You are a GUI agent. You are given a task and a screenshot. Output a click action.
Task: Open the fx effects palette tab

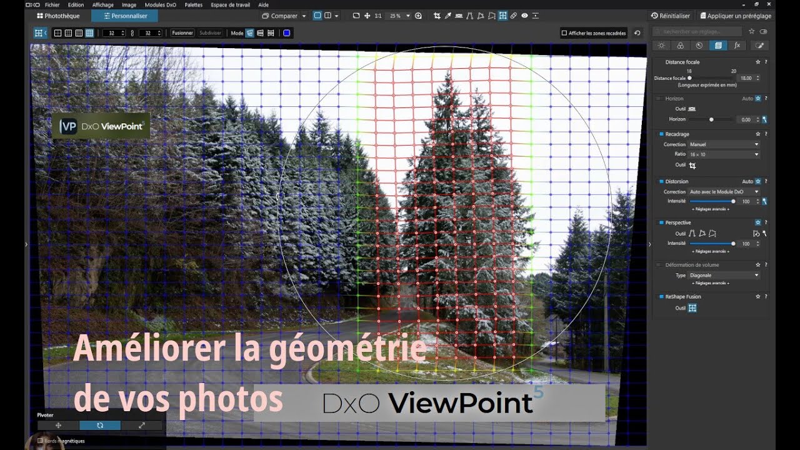point(737,46)
